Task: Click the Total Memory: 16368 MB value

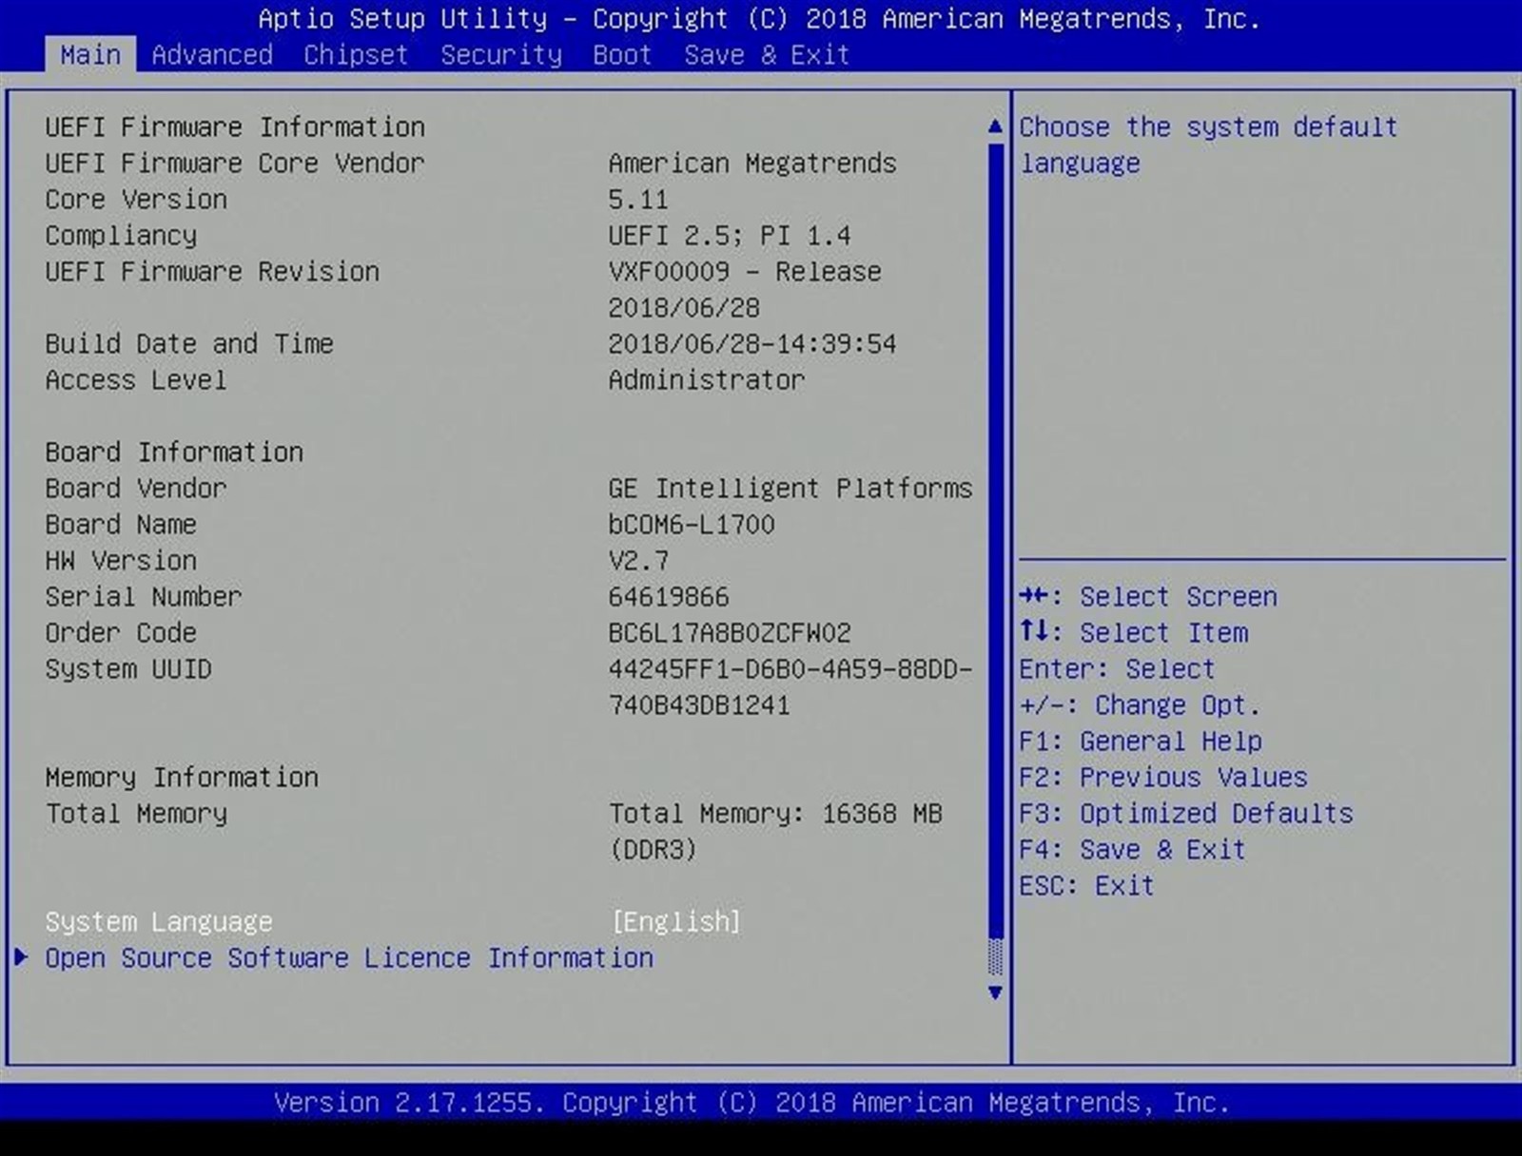Action: (775, 813)
